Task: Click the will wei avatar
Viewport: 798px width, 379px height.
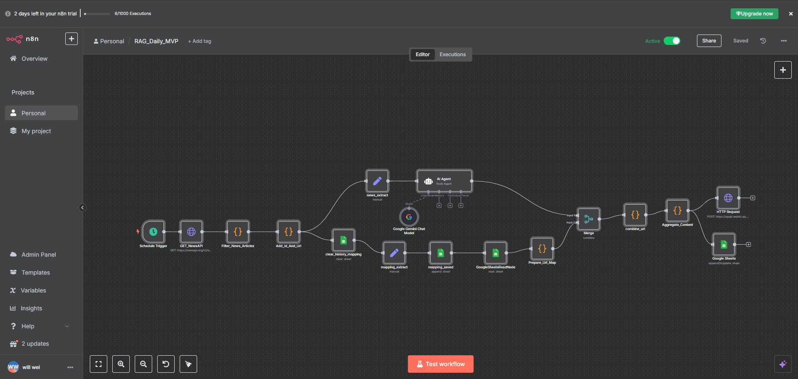Action: click(13, 367)
